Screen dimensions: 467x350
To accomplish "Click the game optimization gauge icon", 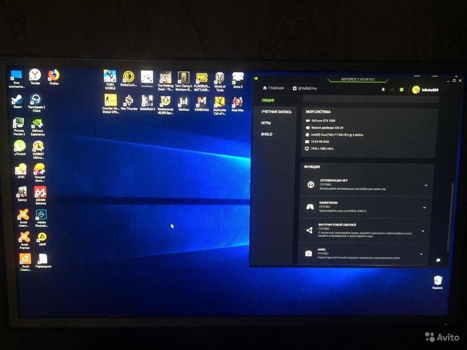I will point(311,184).
